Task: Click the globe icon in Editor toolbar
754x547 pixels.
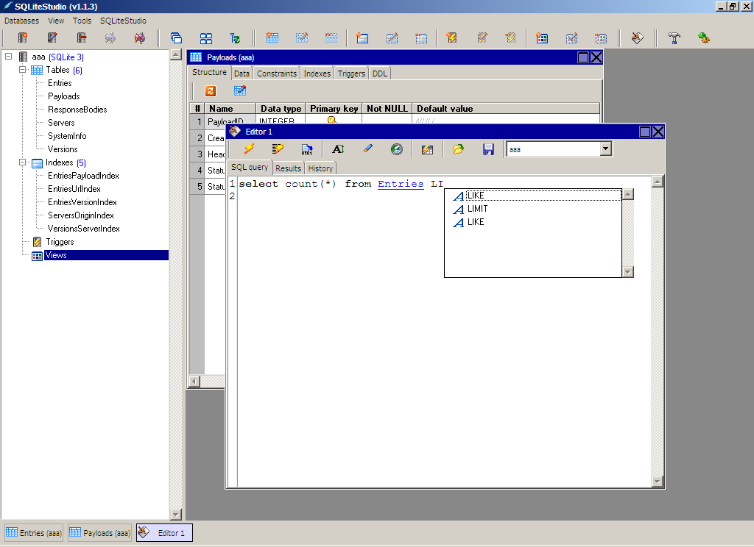Action: [x=397, y=149]
